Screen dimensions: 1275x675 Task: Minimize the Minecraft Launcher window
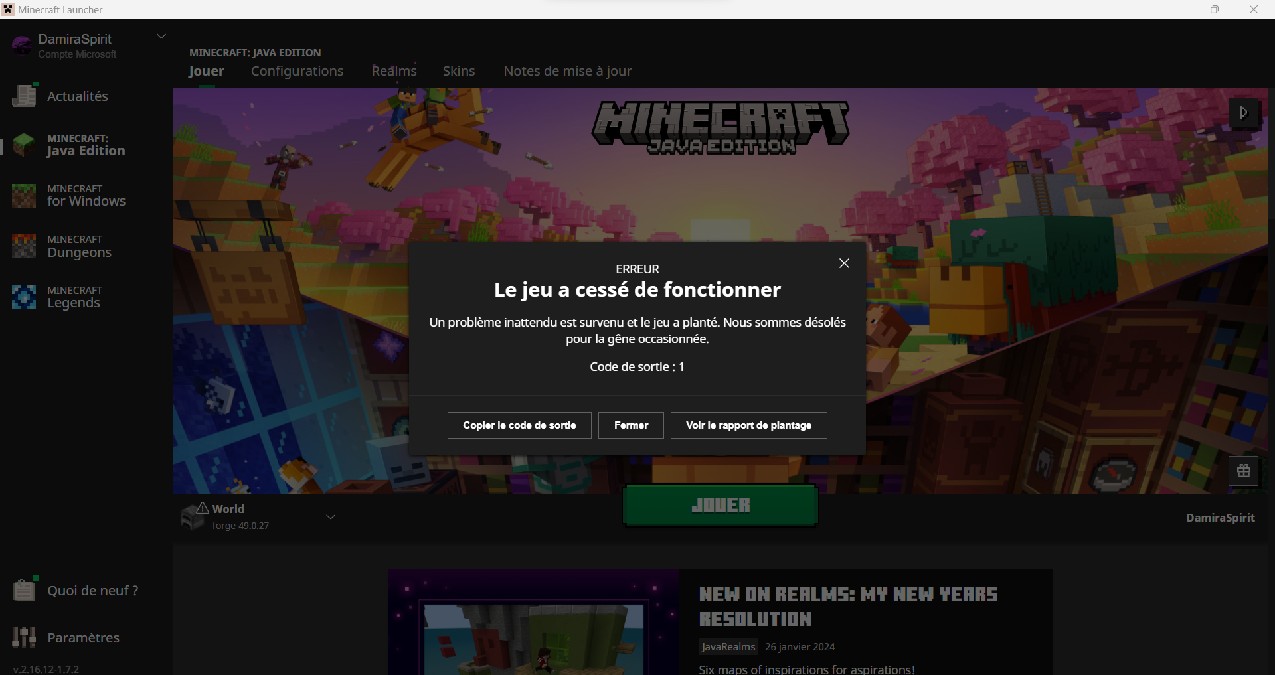pos(1176,9)
